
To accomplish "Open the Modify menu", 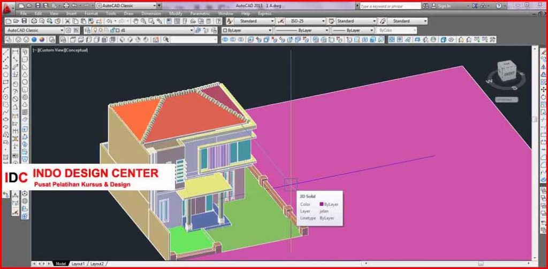I will coord(176,13).
